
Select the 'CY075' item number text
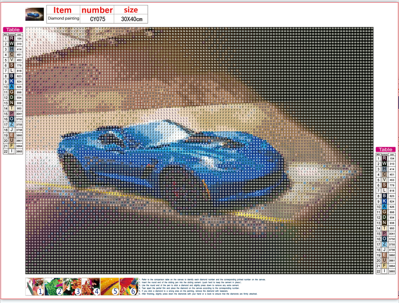click(97, 19)
